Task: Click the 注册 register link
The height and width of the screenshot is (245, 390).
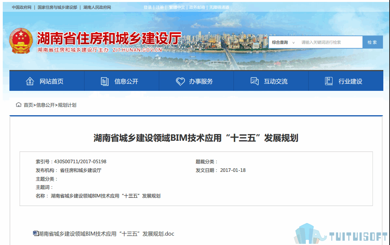Action: pos(160,7)
